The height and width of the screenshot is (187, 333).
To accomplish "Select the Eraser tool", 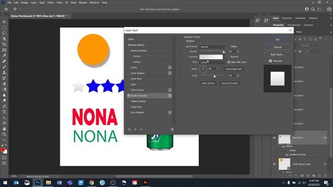I will click(4, 84).
